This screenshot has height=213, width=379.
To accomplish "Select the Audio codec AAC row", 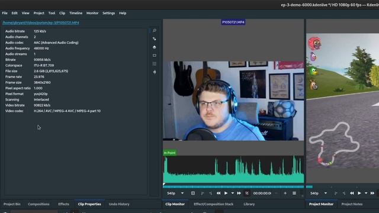I will point(76,43).
